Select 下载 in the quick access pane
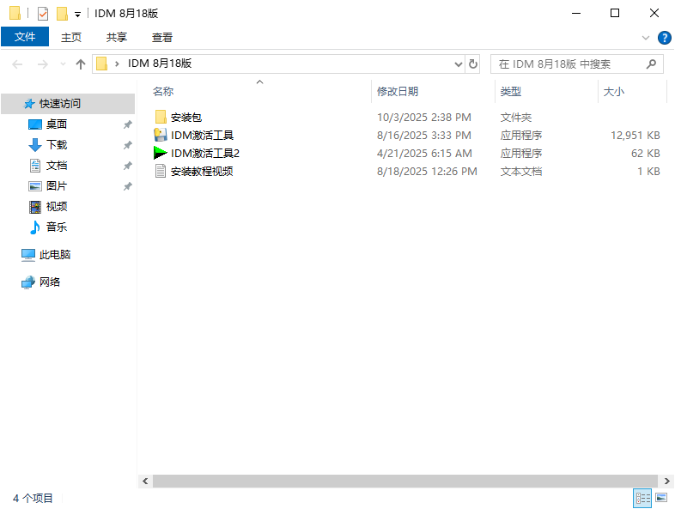Image resolution: width=675 pixels, height=509 pixels. click(57, 144)
